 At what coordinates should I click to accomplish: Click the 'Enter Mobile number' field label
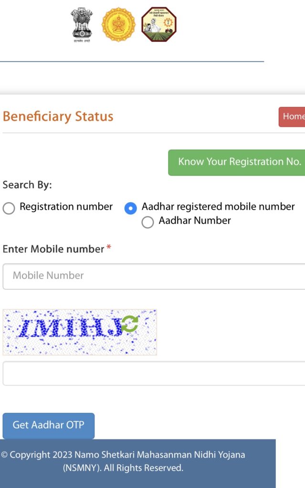pos(53,249)
